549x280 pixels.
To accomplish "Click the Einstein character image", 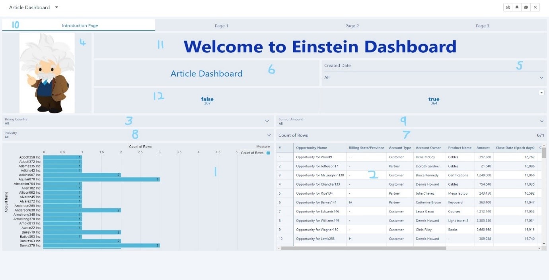I will (x=47, y=73).
